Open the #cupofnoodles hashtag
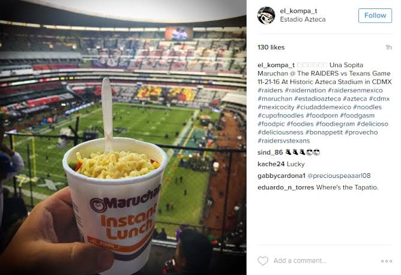The height and width of the screenshot is (275, 401). (280, 116)
